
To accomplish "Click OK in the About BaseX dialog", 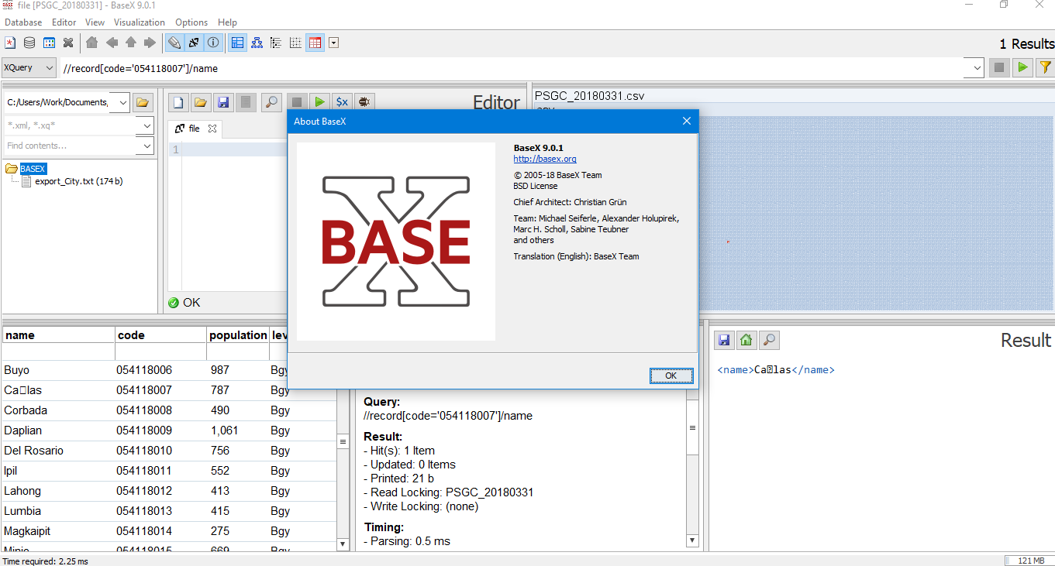I will [671, 376].
